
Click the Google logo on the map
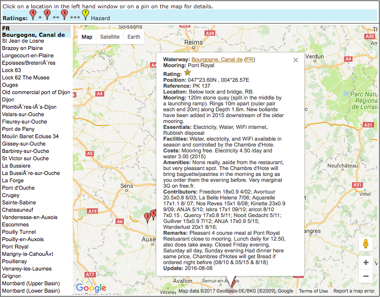click(x=91, y=288)
